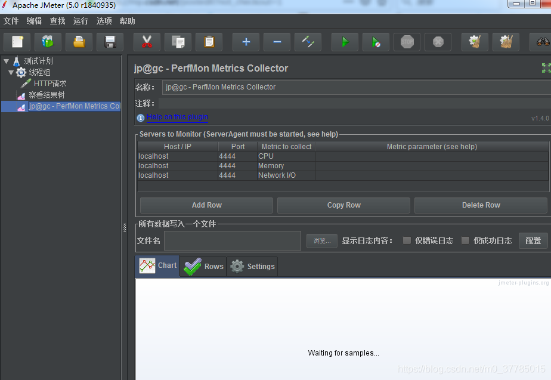This screenshot has height=380, width=551.
Task: Click the 线程组 gear icon
Action: 21,72
